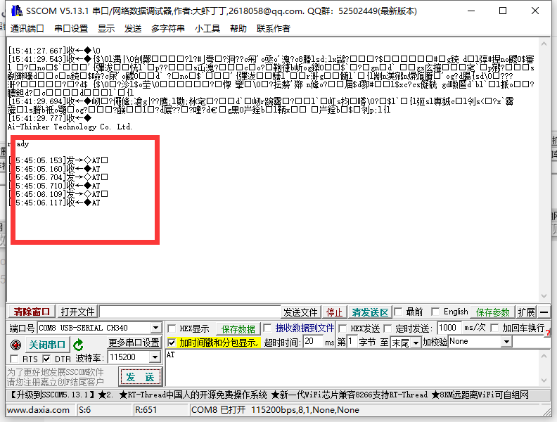Click the red question mark help icon
Image resolution: width=557 pixels, height=422 pixels.
pyautogui.click(x=548, y=333)
